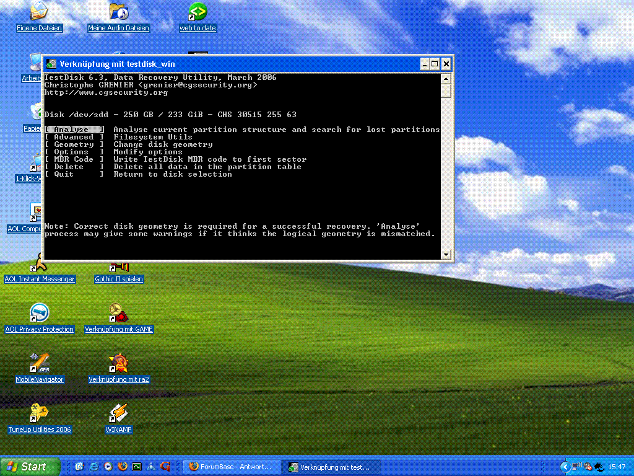This screenshot has width=634, height=476.
Task: Select the MBR Code menu entry
Action: pyautogui.click(x=74, y=159)
